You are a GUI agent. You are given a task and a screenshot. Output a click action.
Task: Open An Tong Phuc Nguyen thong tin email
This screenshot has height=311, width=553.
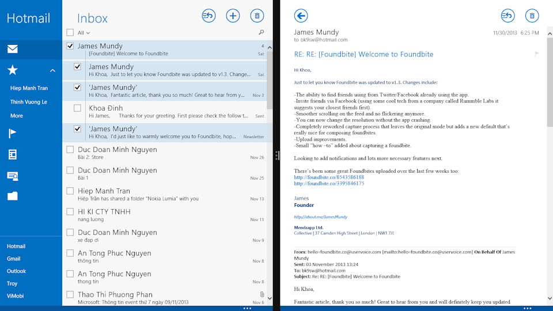[x=165, y=277]
